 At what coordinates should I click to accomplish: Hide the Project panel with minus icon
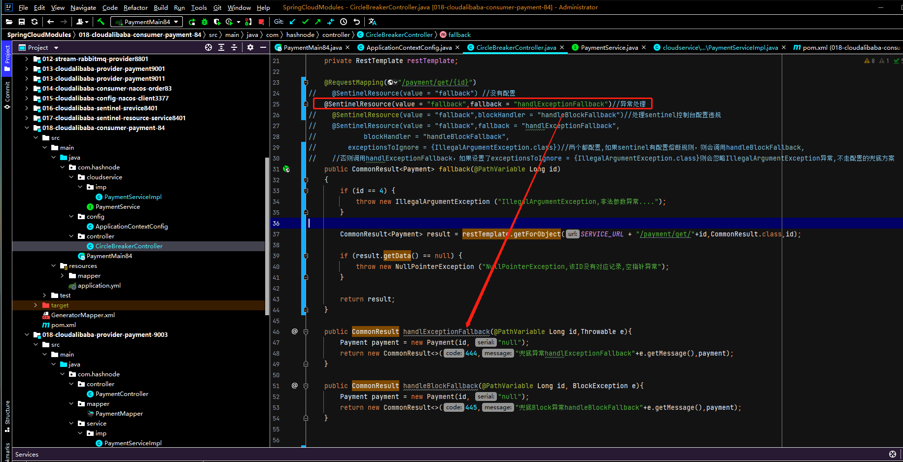[x=263, y=47]
